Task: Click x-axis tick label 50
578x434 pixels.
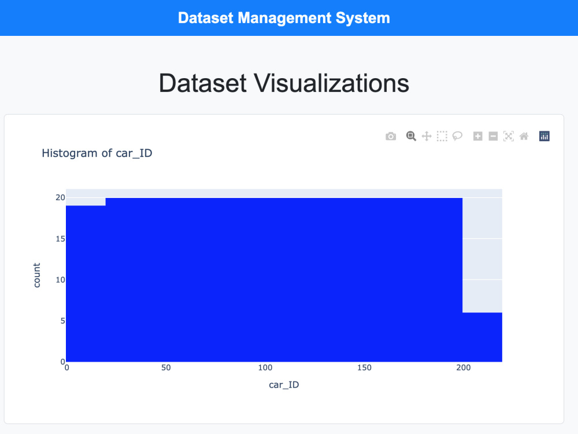Action: [166, 367]
